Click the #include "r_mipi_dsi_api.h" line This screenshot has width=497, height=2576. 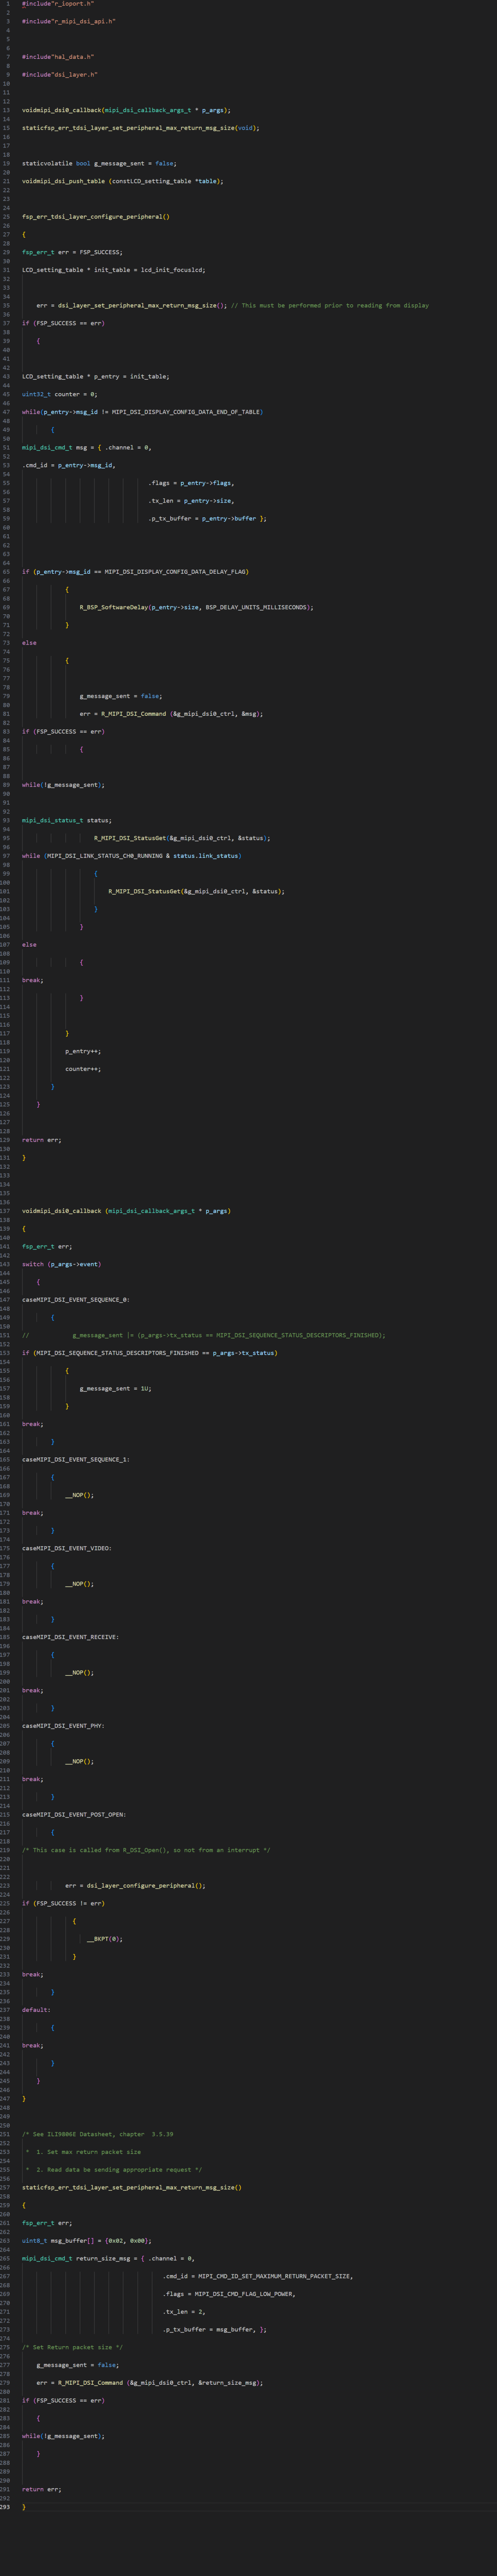[68, 21]
